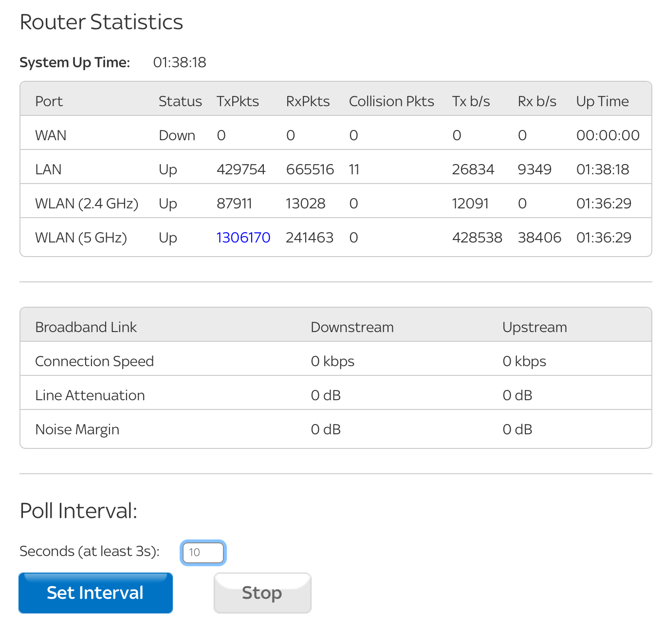Click the WAN status Down cell

click(x=177, y=135)
